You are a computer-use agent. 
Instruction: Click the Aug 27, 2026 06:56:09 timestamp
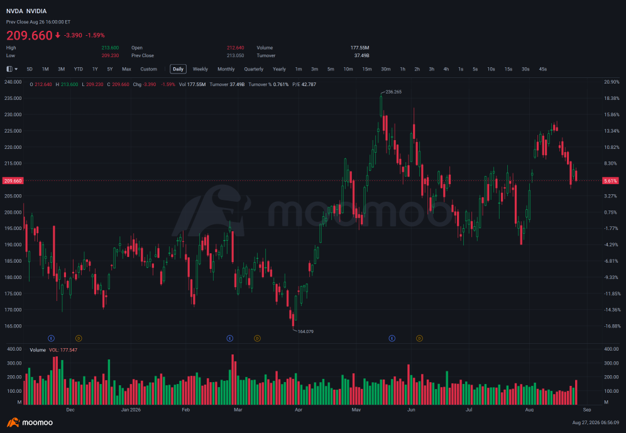[x=596, y=422]
